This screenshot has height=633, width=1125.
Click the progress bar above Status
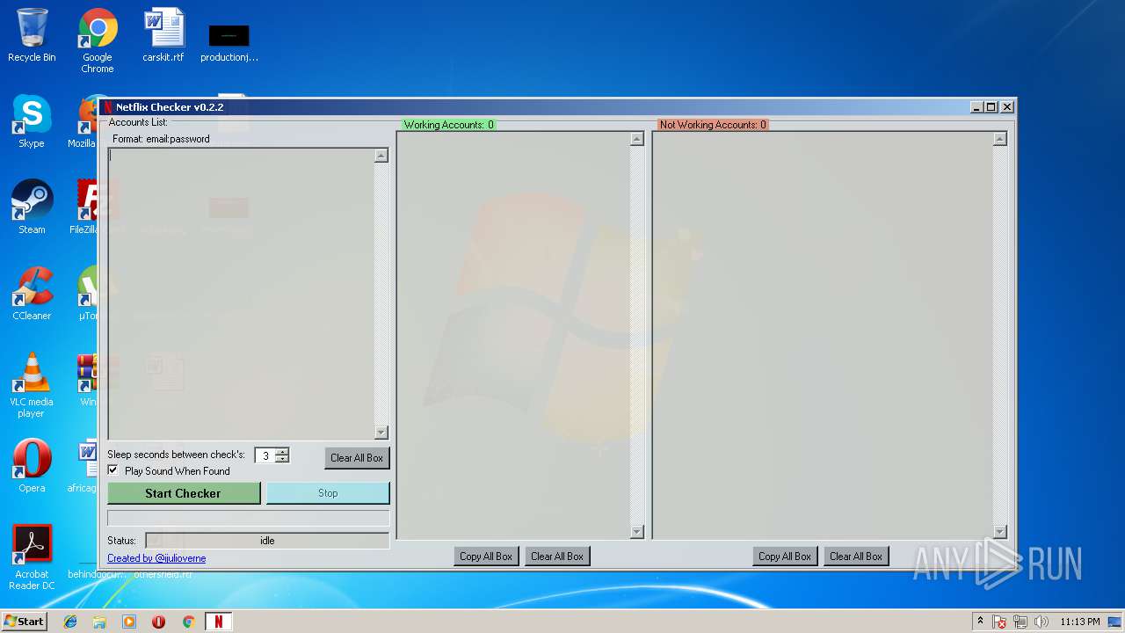[x=249, y=518]
